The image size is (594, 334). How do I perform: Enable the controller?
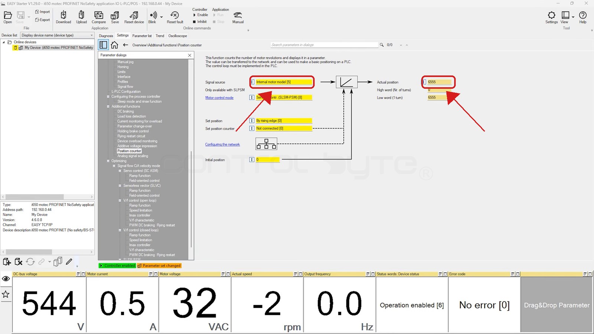tap(200, 15)
